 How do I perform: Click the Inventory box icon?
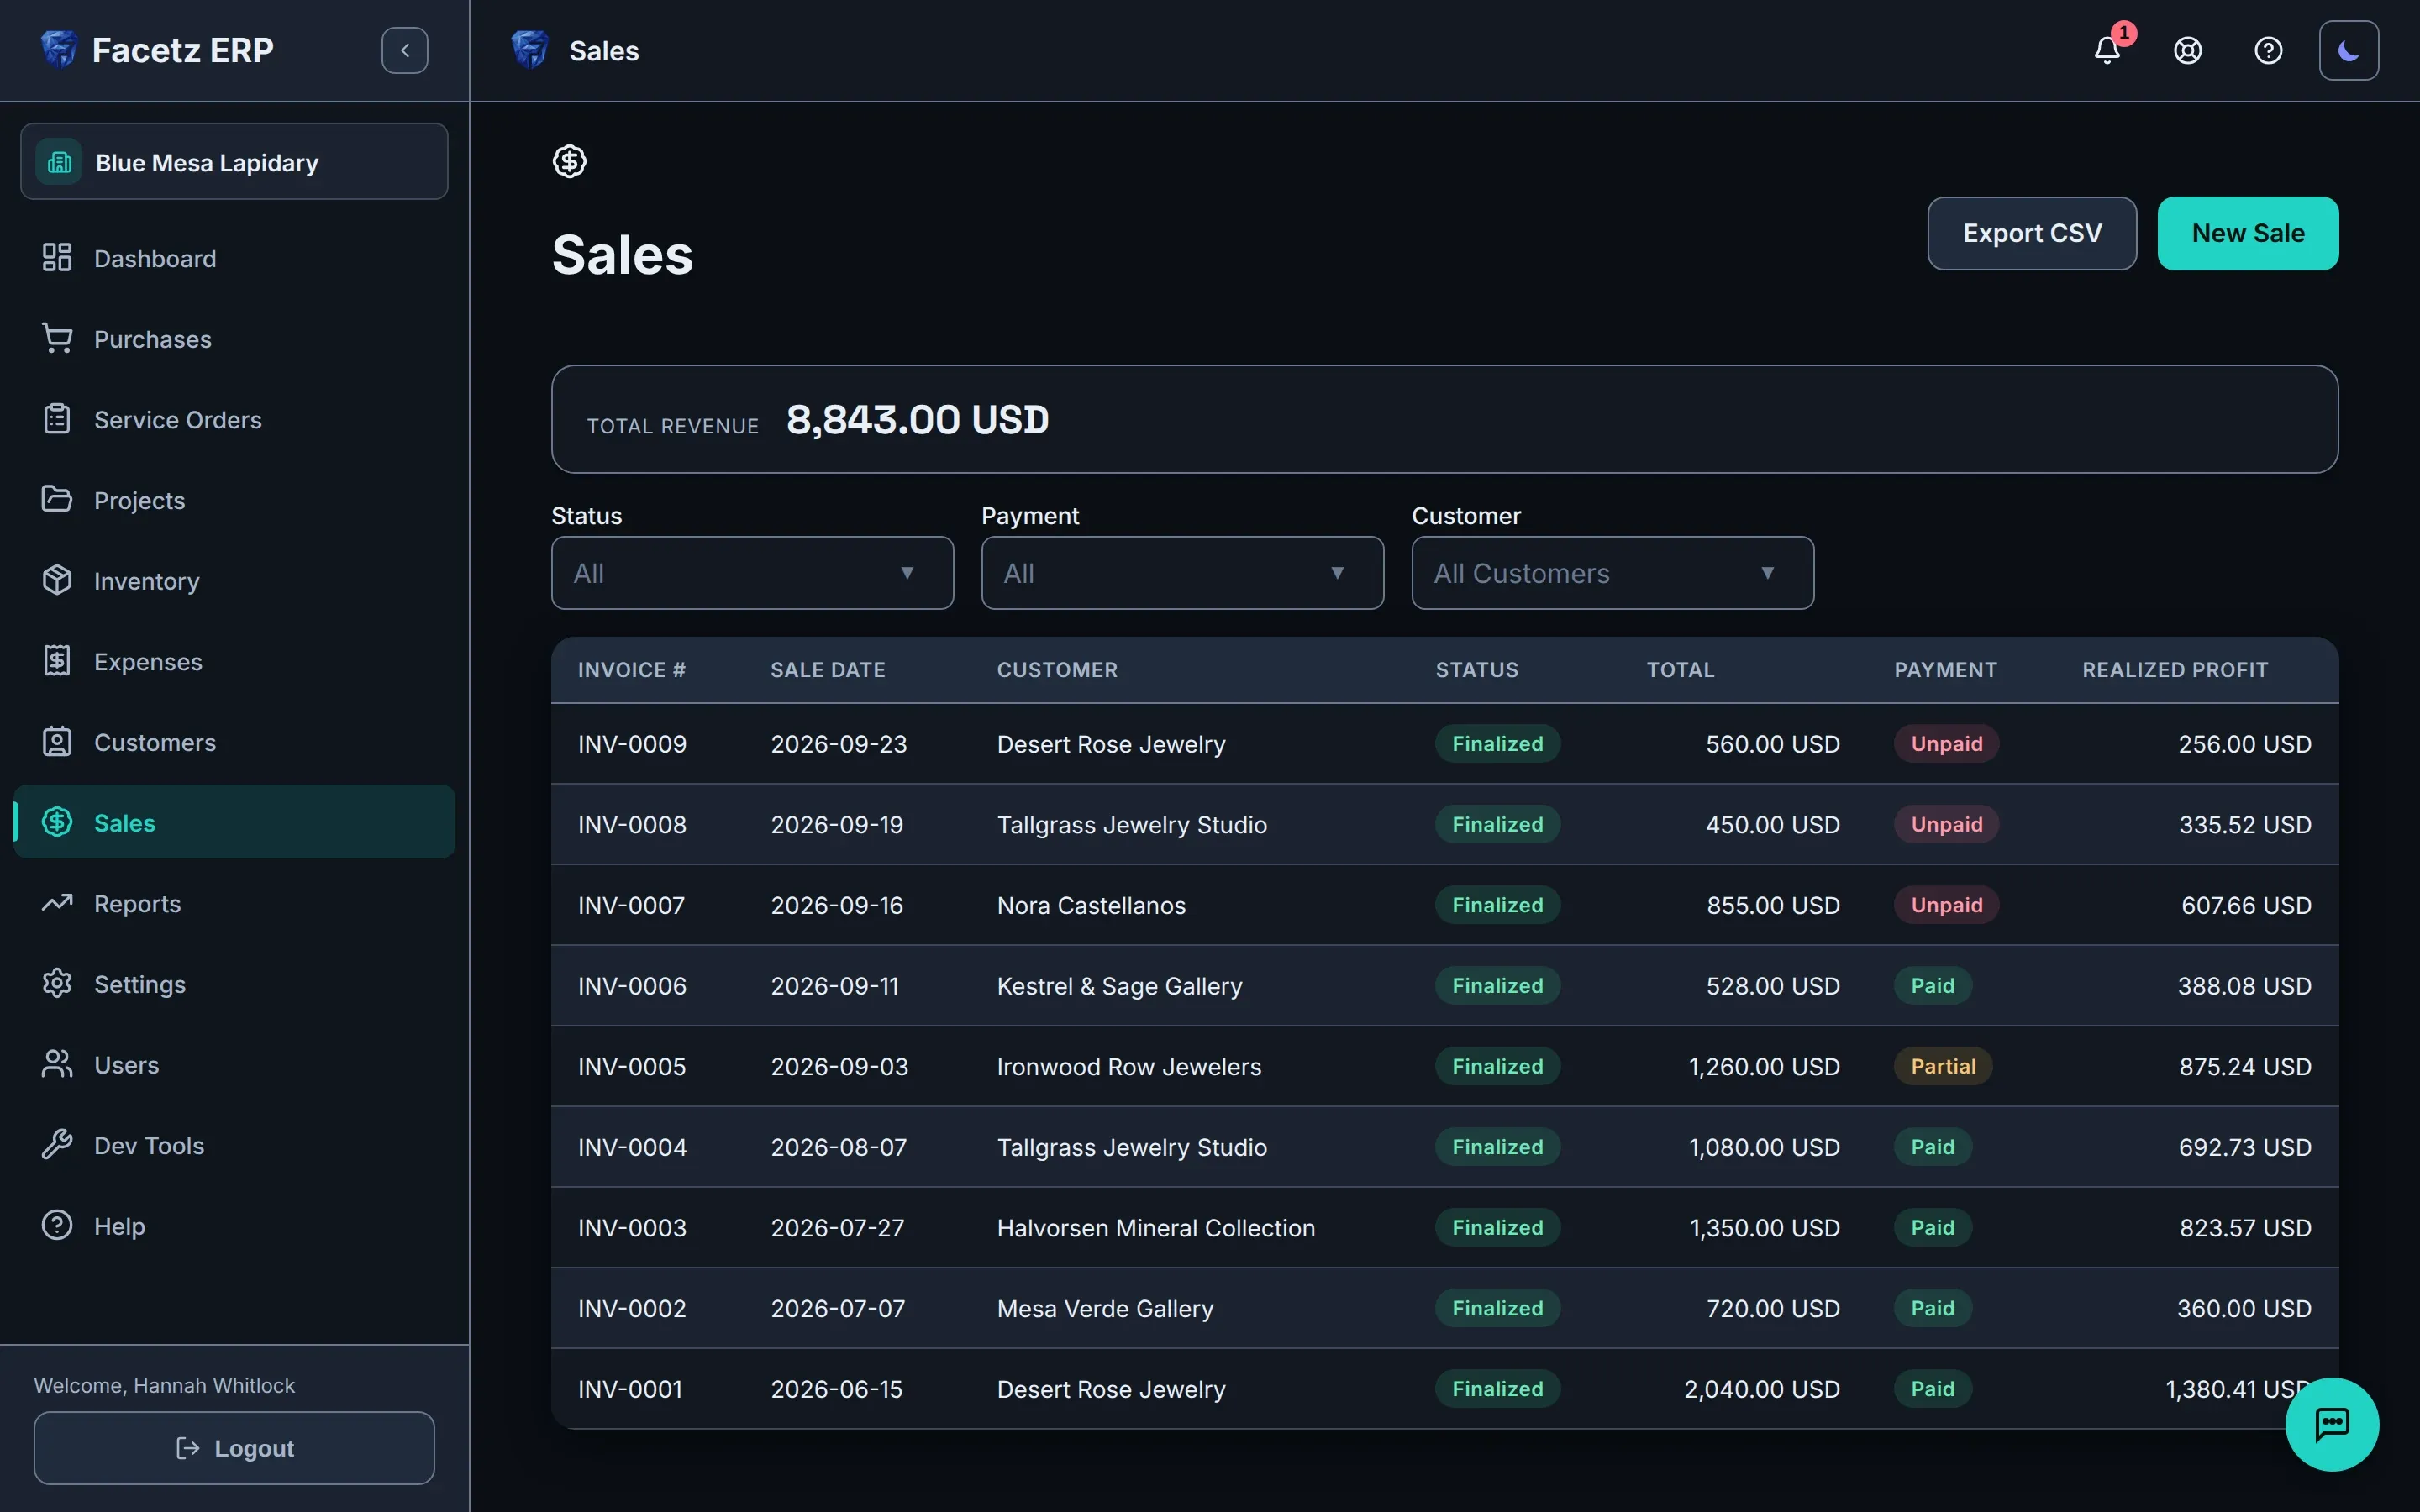57,580
